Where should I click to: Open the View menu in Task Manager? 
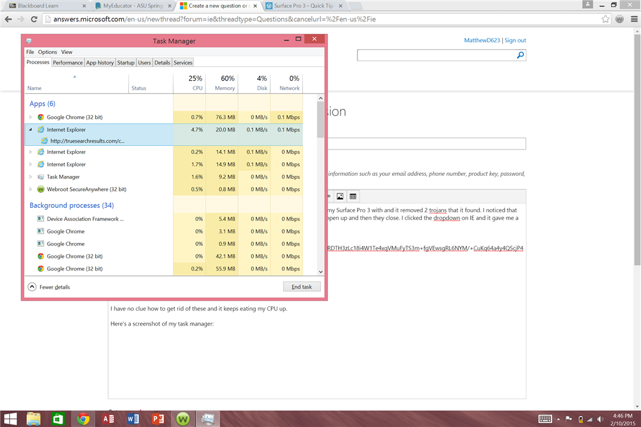point(66,52)
